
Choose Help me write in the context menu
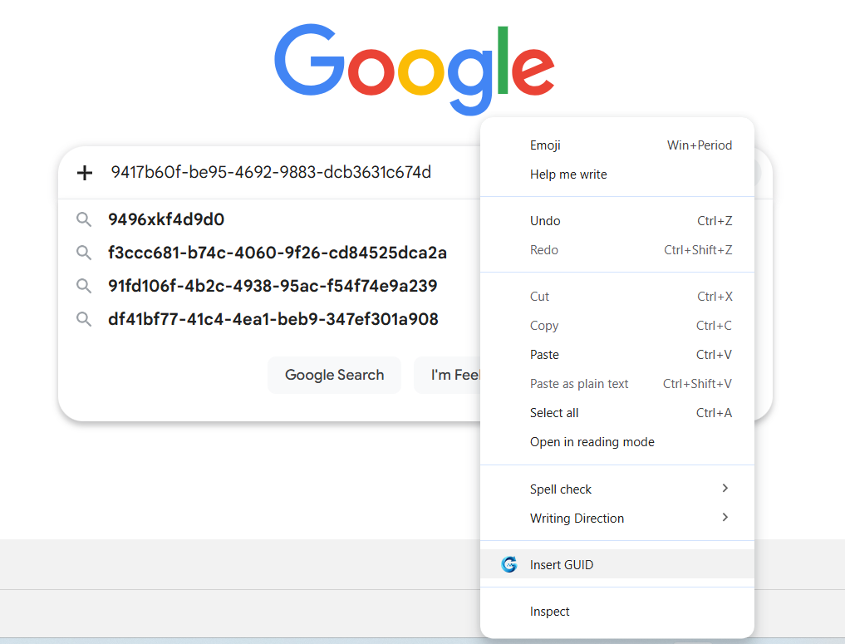tap(568, 175)
